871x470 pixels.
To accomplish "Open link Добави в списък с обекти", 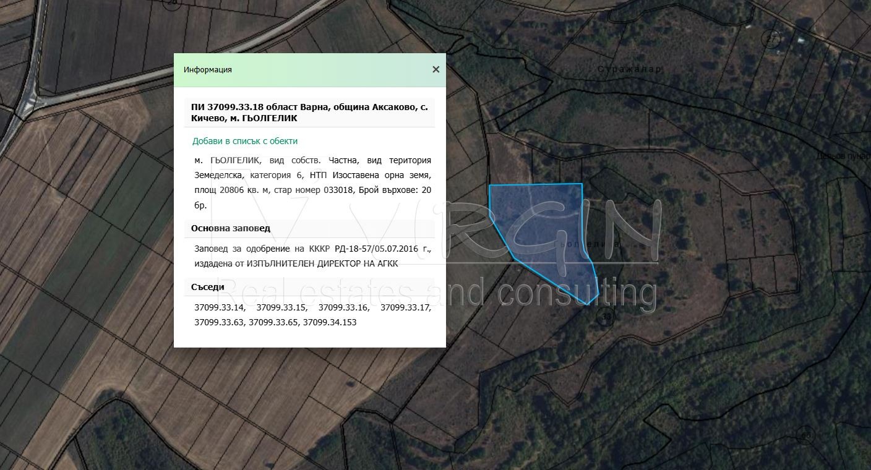I will click(x=244, y=141).
